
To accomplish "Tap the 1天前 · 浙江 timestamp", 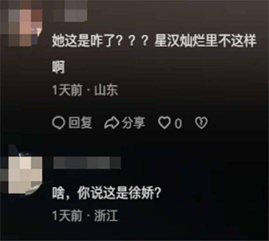I will (85, 216).
